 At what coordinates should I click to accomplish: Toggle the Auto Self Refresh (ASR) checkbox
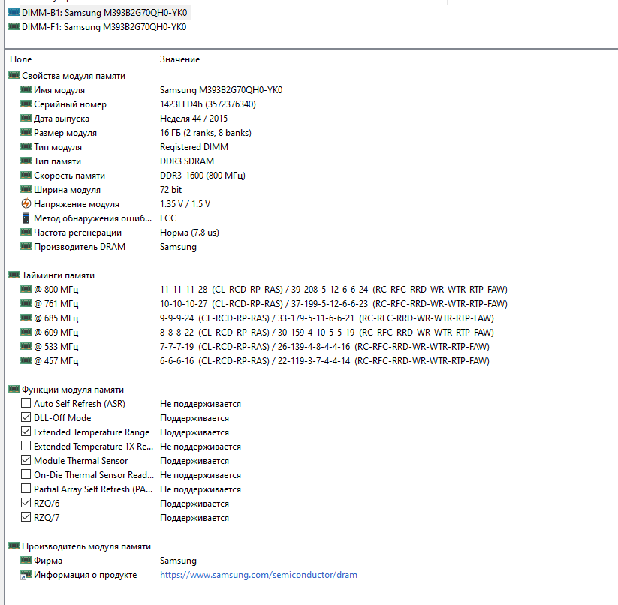point(26,403)
